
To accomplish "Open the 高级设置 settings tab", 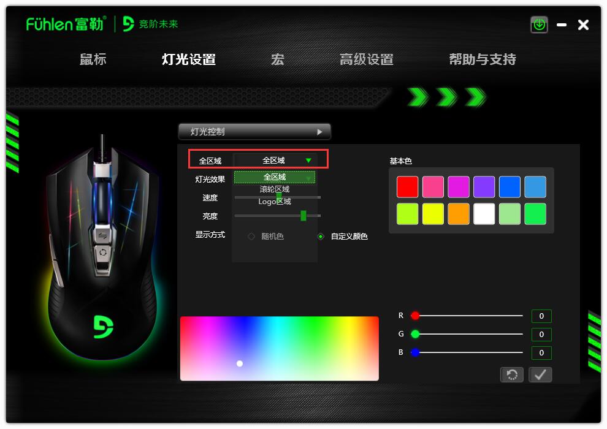I will click(366, 59).
